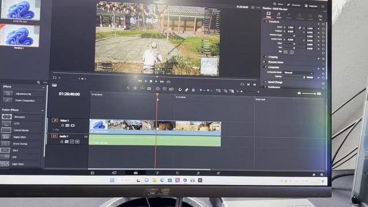This screenshot has height=207, width=368.
Task: Select the Trim Edit Mode tool
Action: [135, 88]
